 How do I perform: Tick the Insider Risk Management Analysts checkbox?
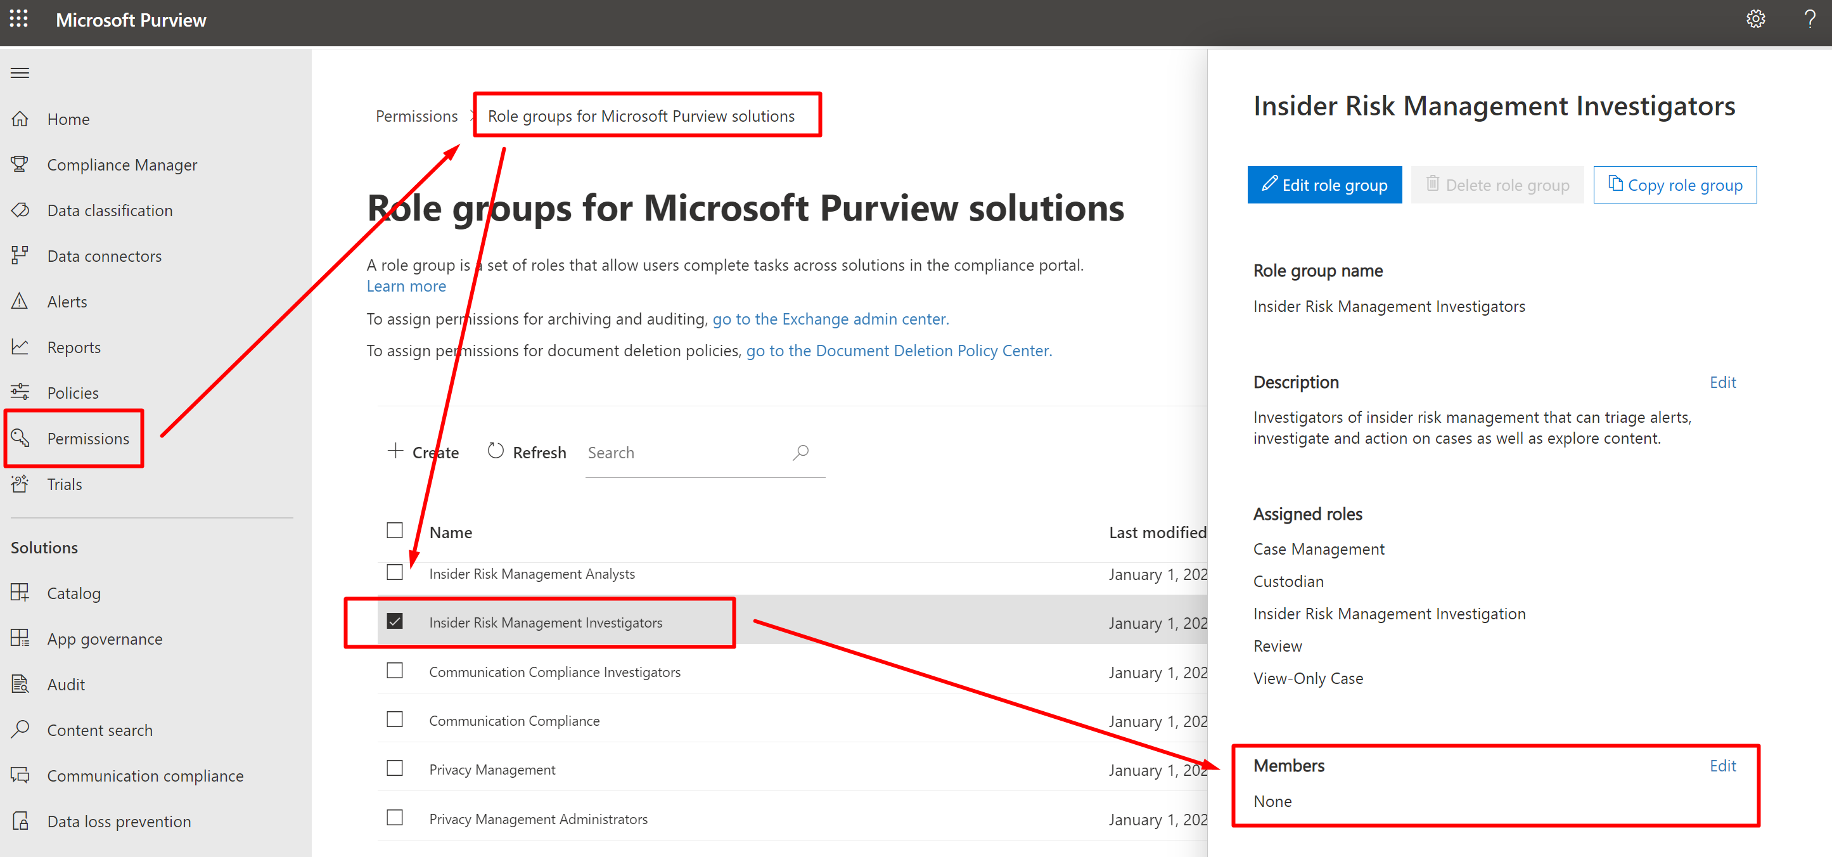395,572
